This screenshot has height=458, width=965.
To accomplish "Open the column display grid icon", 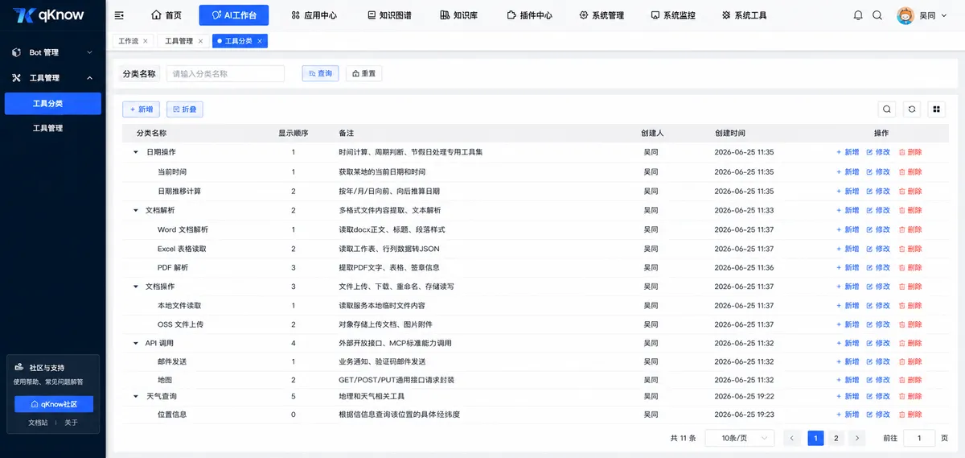I will coord(936,109).
